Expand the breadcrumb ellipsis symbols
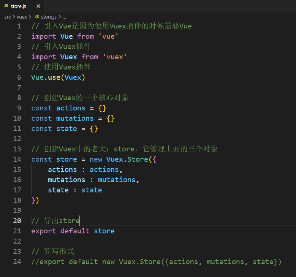Screen dimensions: 296x277 (x=64, y=17)
